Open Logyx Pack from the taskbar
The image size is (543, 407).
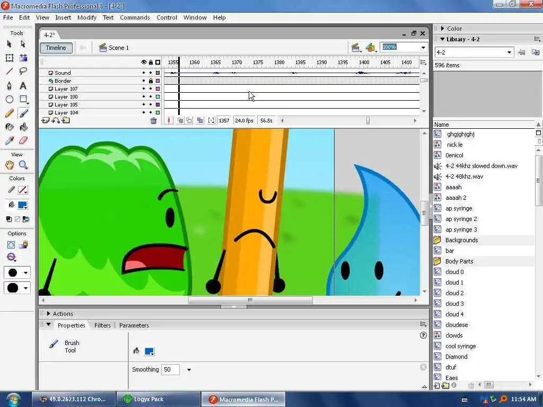tap(158, 399)
